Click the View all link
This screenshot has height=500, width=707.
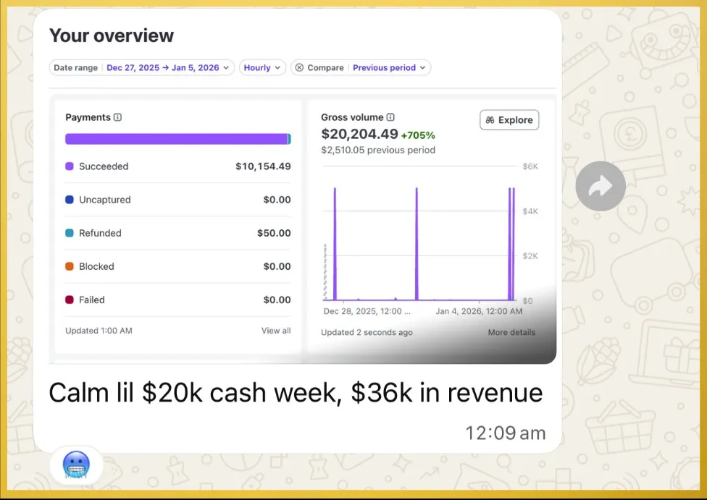tap(276, 331)
